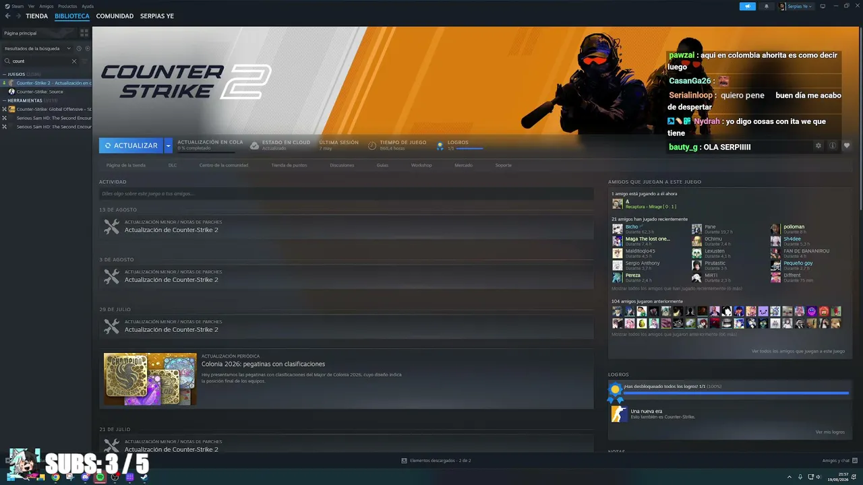The height and width of the screenshot is (485, 863).
Task: Click the ready-to-play filter icon
Action: [x=86, y=48]
